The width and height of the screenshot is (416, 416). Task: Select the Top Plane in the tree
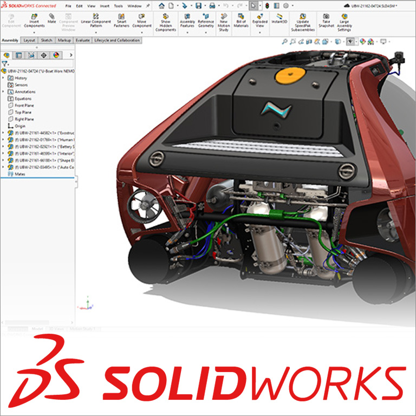tap(20, 112)
